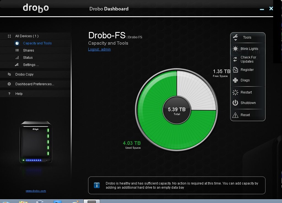
Task: Click the Capacity and Tools pie icon
Action: [x=17, y=43]
